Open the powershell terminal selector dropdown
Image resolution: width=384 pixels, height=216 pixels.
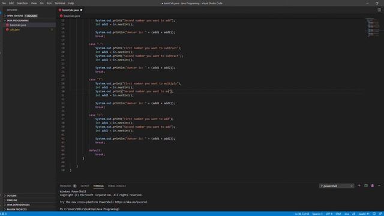click(337, 186)
